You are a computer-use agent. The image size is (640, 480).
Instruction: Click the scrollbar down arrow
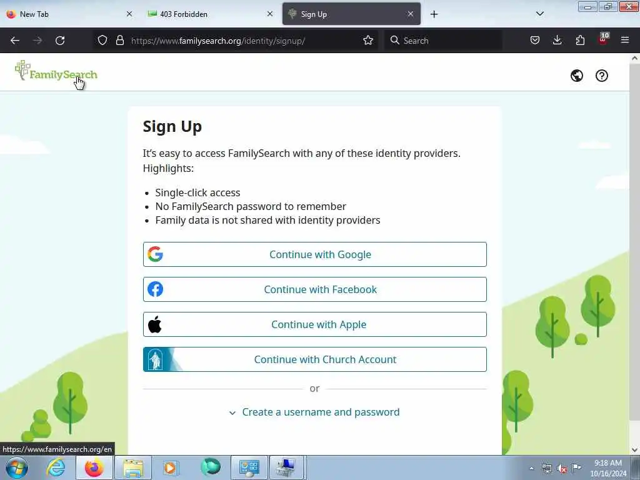[x=634, y=450]
